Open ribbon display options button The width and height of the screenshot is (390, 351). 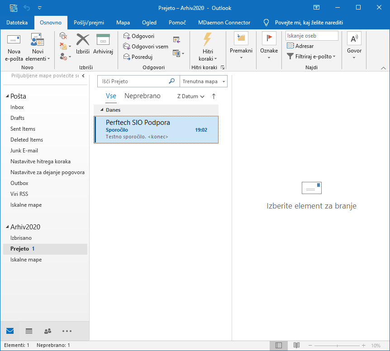[x=316, y=7]
